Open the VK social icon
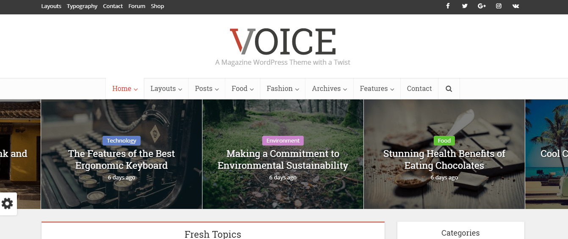Viewport: 568px width, 239px height. [x=515, y=6]
